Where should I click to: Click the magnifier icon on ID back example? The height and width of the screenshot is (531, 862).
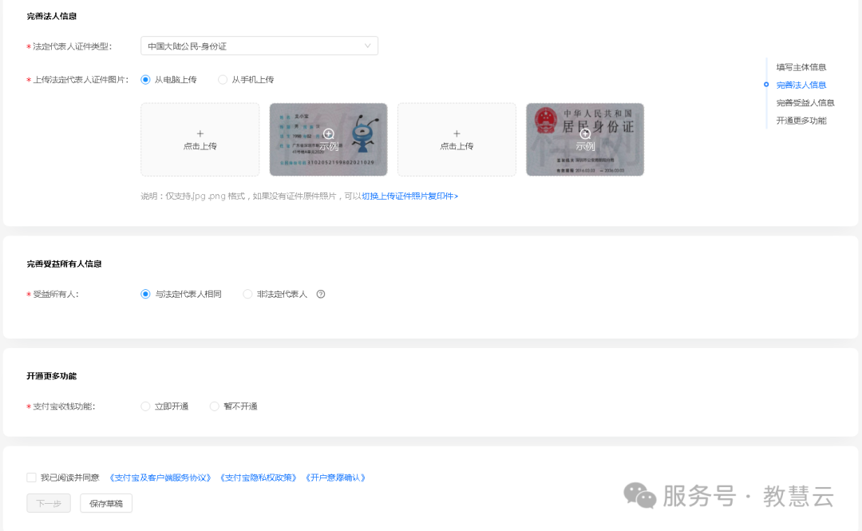tap(585, 133)
